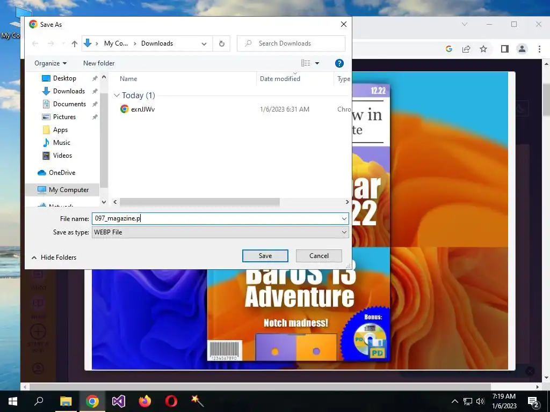Toggle Chrome side panel

click(x=505, y=49)
